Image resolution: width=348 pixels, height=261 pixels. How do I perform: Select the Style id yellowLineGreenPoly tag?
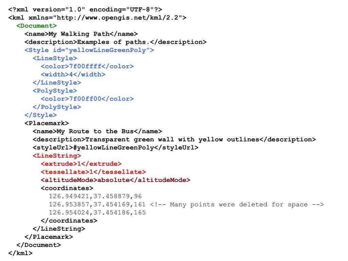[x=89, y=50]
